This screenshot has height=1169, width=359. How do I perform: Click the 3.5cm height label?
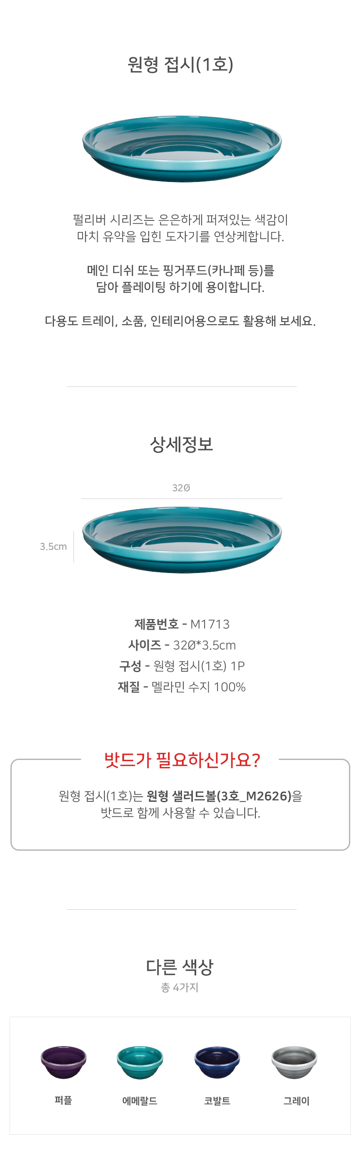53,546
